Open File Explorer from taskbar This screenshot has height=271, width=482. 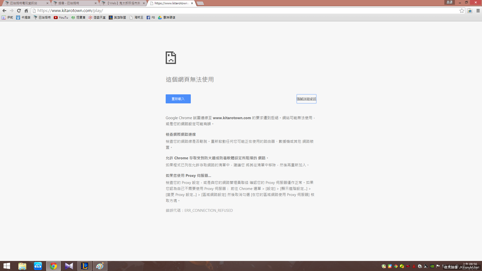(x=22, y=266)
